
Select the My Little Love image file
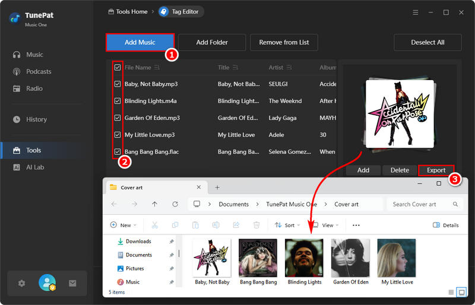pos(397,262)
